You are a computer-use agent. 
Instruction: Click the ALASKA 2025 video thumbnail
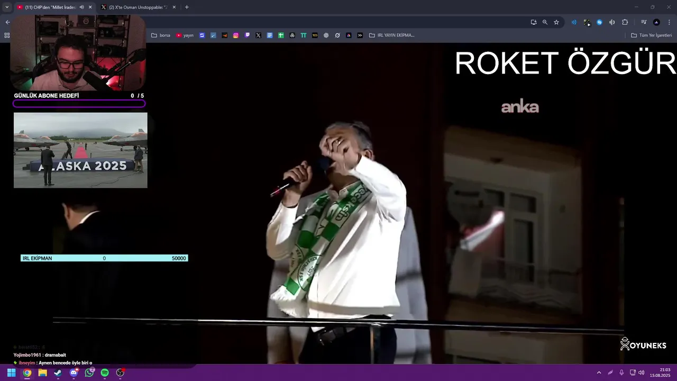click(x=80, y=150)
